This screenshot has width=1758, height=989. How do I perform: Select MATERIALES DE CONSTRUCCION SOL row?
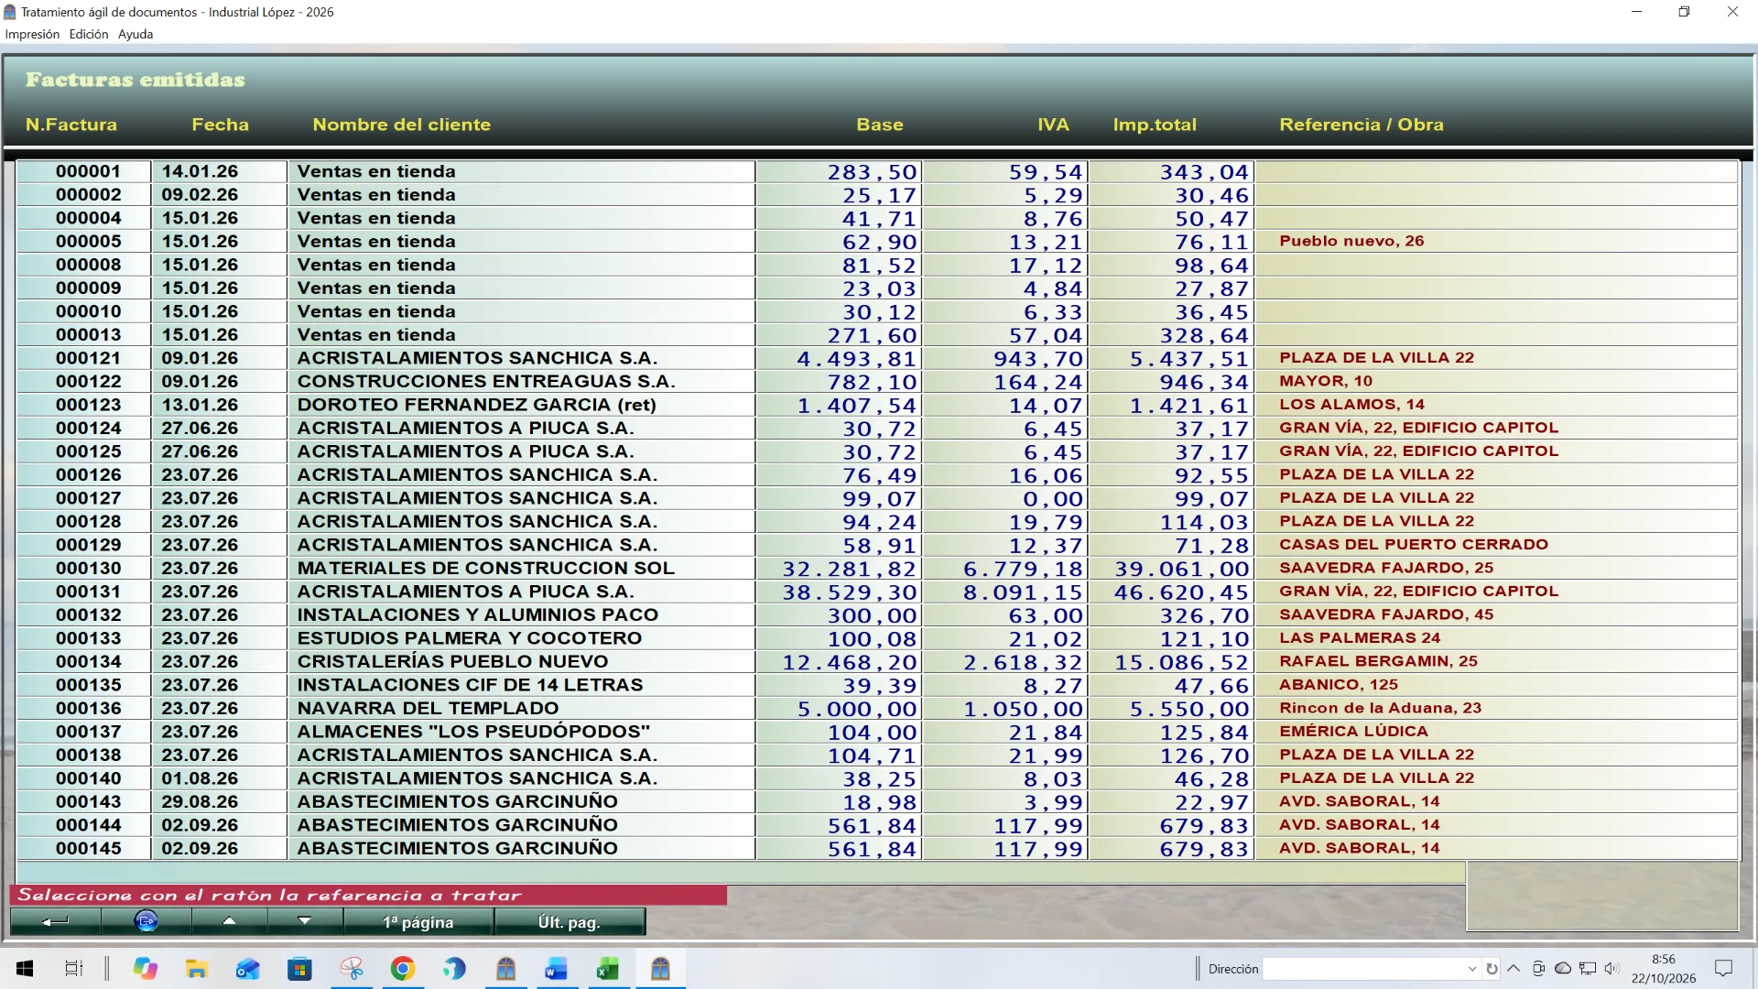coord(876,568)
